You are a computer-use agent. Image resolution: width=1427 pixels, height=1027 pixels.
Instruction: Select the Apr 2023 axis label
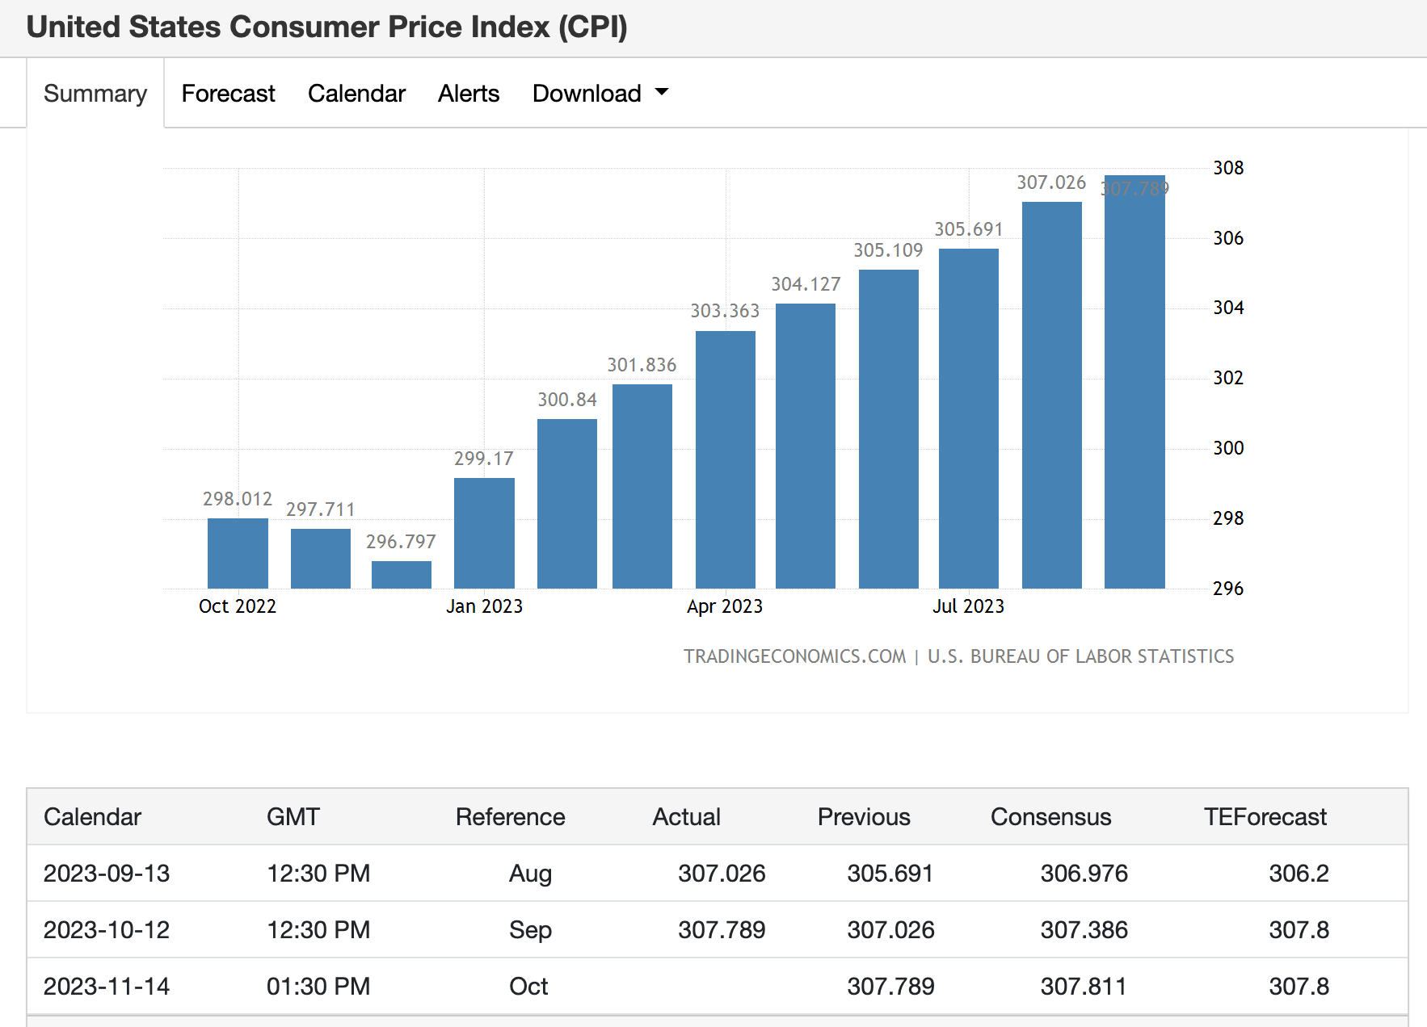[725, 606]
